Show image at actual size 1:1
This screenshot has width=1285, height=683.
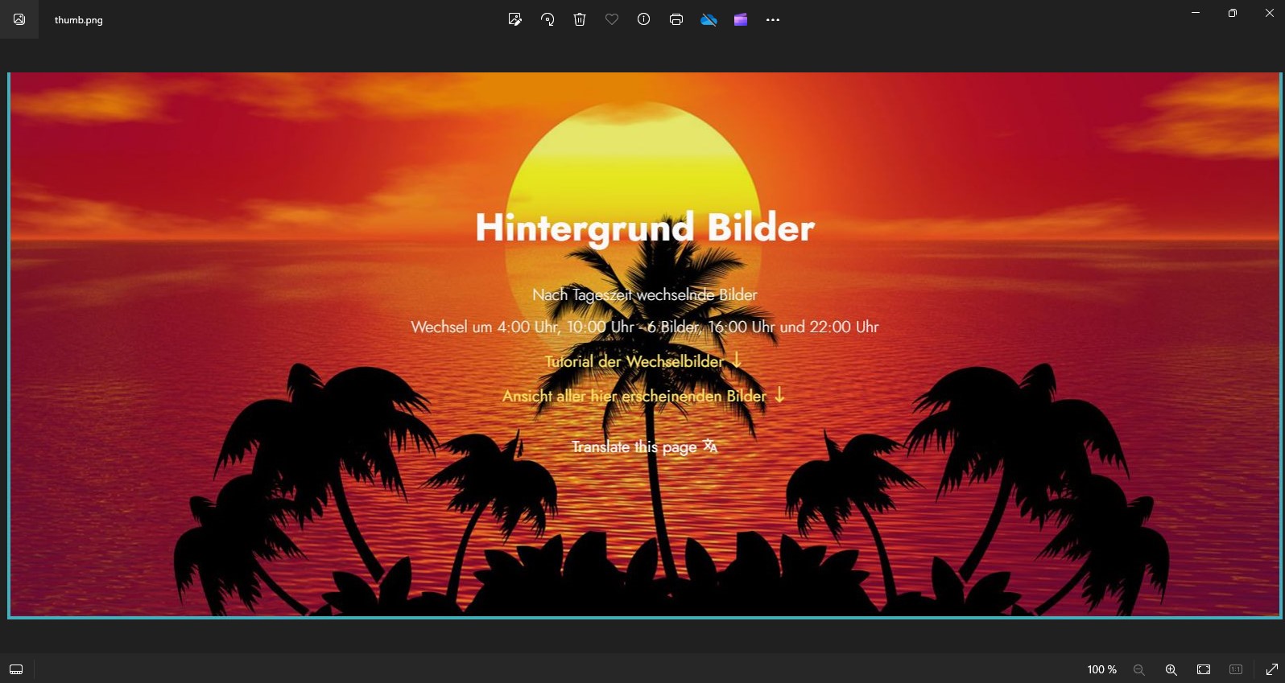[x=1236, y=669]
